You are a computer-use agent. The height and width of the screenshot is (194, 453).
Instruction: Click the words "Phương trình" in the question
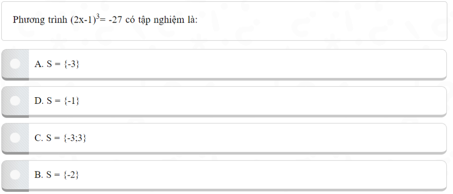click(x=40, y=20)
